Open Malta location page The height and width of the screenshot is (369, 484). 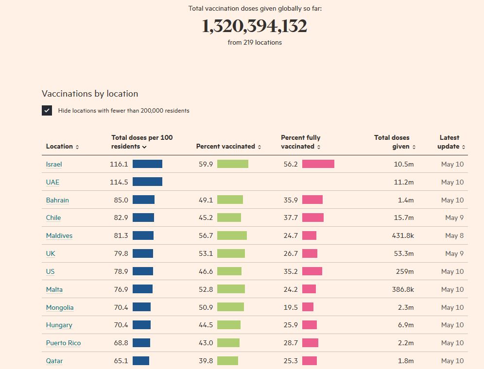(54, 289)
